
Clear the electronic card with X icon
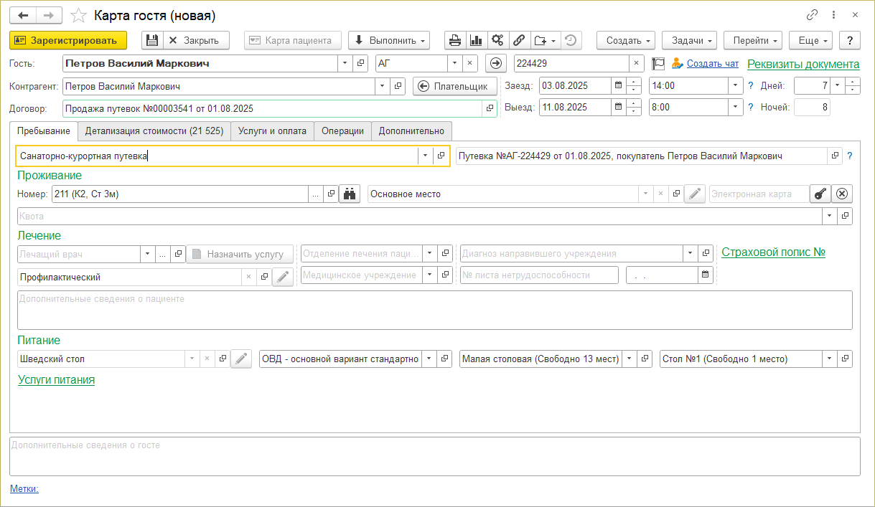[842, 194]
